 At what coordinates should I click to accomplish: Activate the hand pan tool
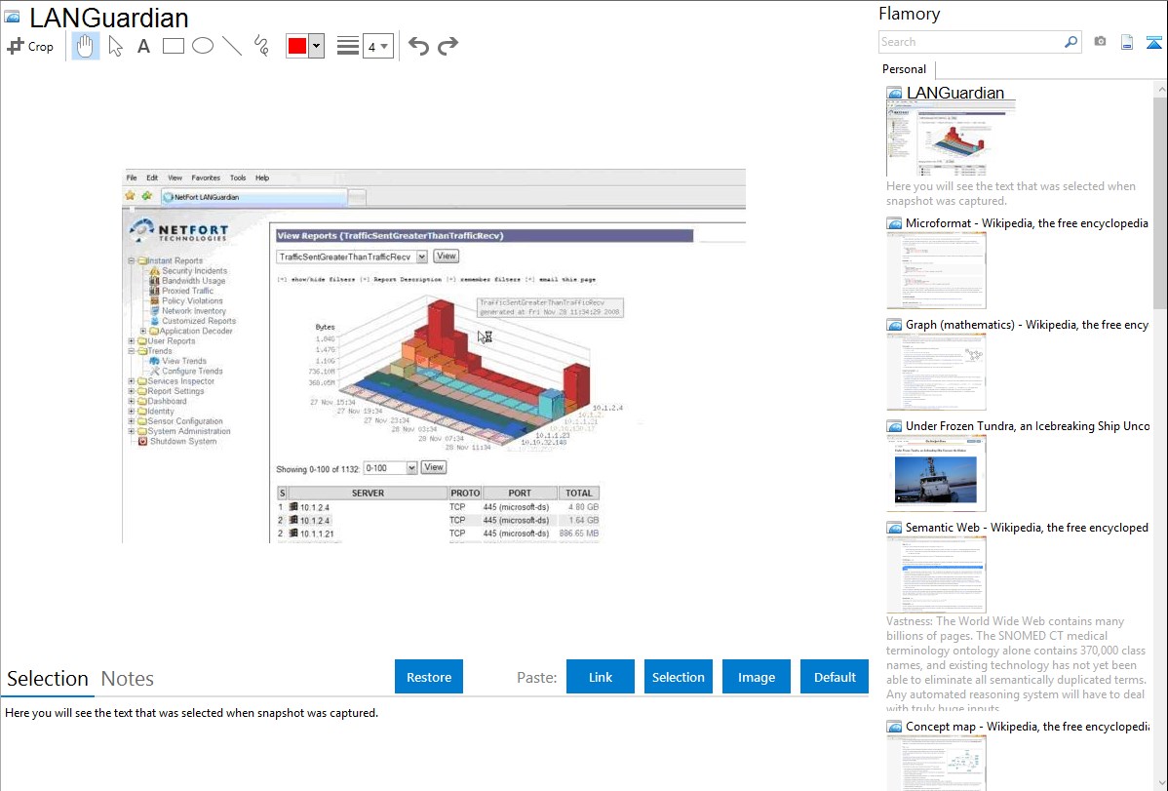(x=86, y=46)
